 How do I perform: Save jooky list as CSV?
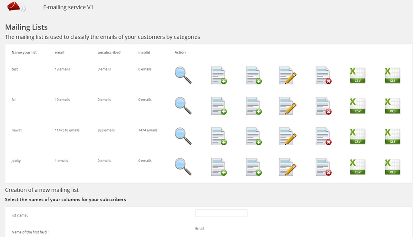click(x=357, y=167)
